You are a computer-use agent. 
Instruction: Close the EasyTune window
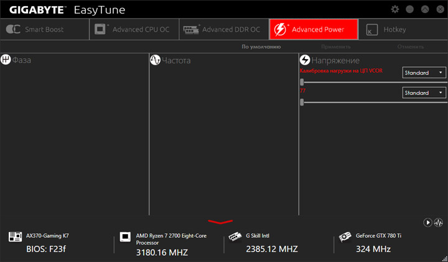click(x=441, y=9)
